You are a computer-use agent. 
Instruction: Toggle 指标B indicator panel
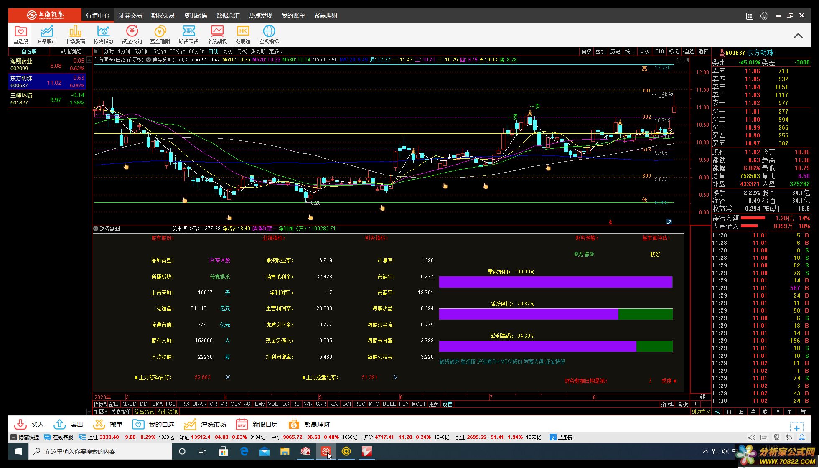click(x=667, y=404)
